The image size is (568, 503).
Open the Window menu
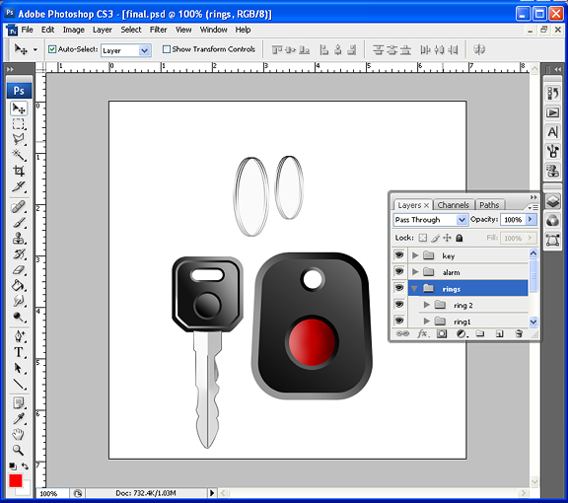click(x=214, y=30)
